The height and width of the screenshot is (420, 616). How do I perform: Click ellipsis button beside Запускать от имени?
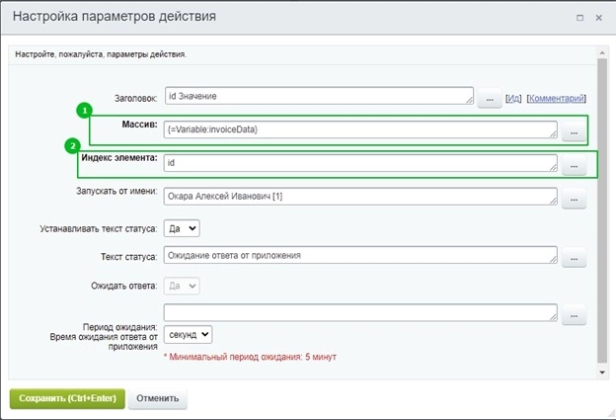tap(574, 201)
